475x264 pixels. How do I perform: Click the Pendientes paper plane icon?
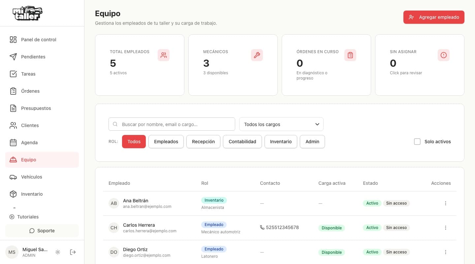click(x=13, y=57)
